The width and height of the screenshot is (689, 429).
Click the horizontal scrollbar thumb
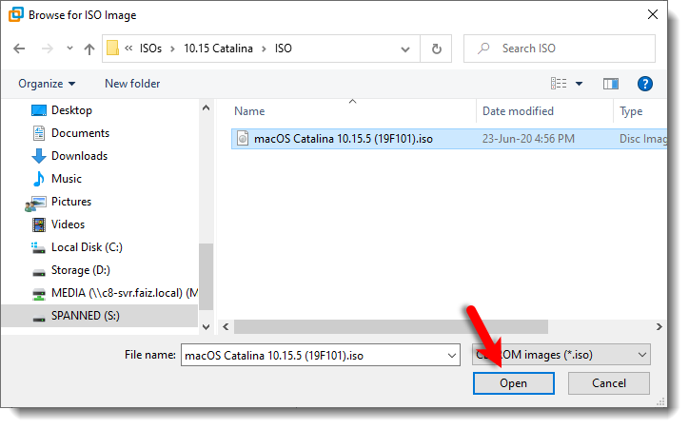390,326
